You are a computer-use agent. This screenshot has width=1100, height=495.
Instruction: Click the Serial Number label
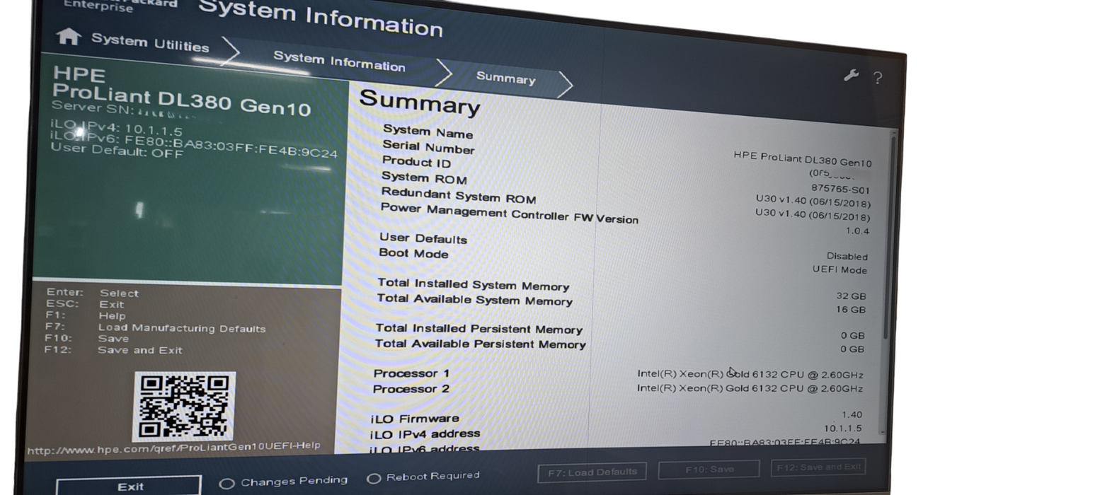tap(428, 147)
